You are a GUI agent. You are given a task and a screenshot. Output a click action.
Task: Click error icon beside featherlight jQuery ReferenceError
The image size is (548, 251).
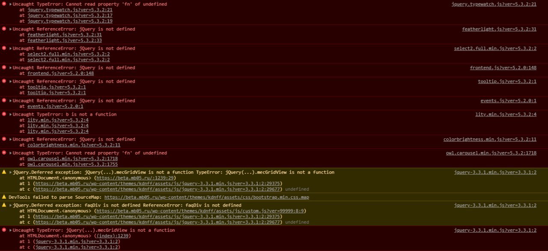click(4, 29)
